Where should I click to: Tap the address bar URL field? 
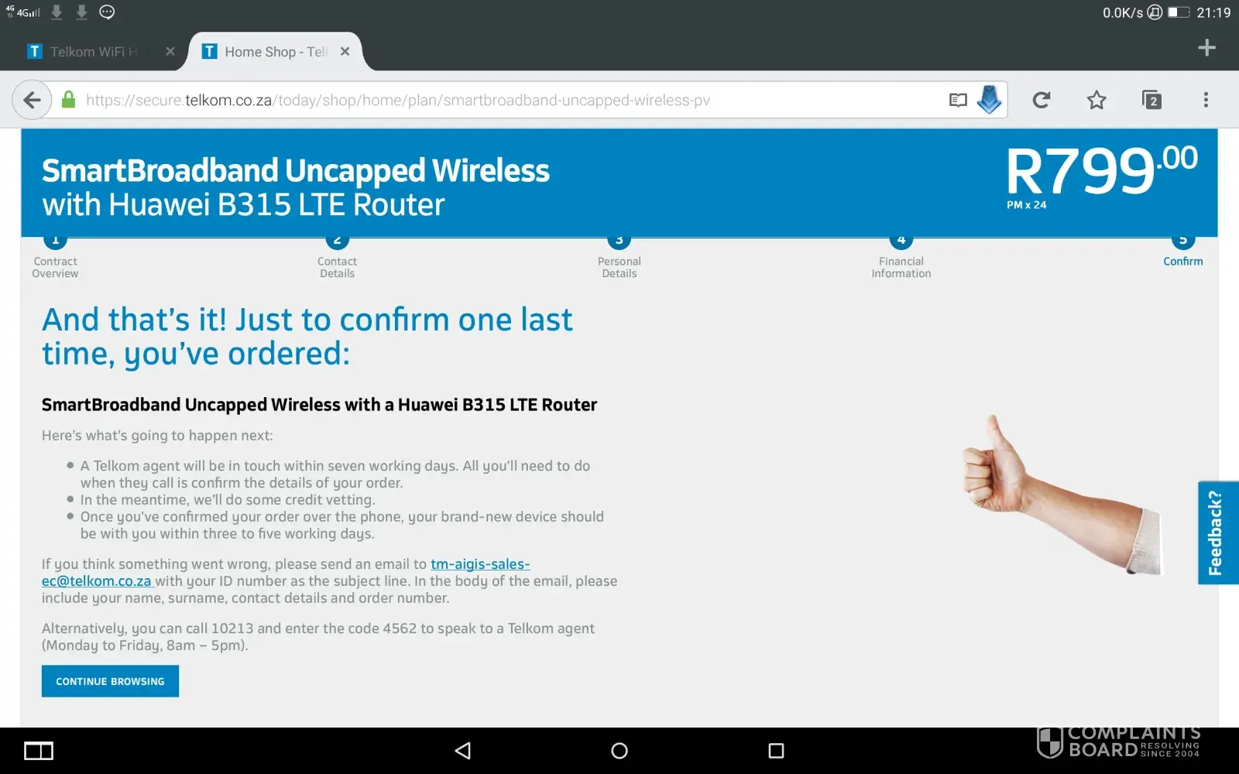point(511,100)
